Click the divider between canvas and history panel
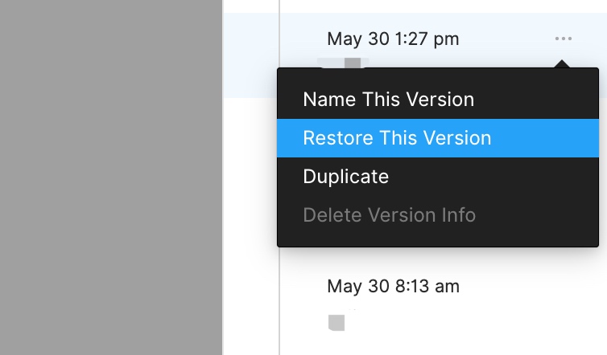This screenshot has width=607, height=355. pyautogui.click(x=223, y=177)
